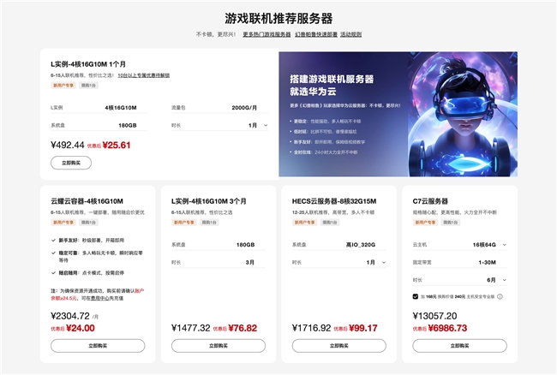Toggle the 主机安全专业版 add-on checkbox
557x375 pixels.
(416, 296)
